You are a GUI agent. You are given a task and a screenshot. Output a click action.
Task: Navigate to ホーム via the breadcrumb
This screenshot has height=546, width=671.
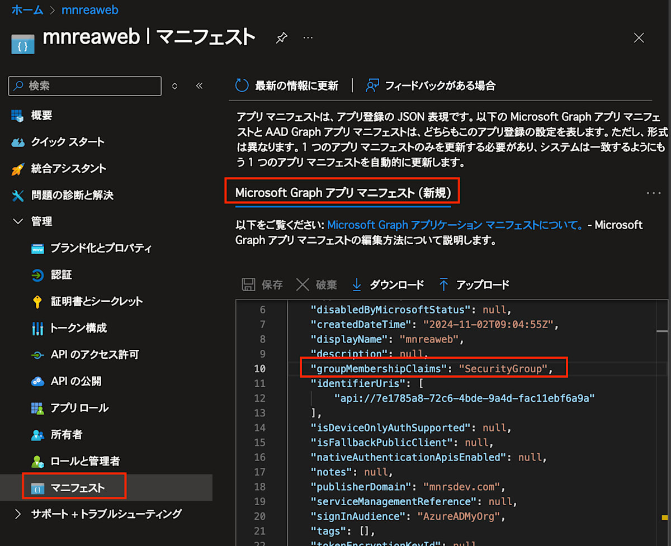(27, 10)
